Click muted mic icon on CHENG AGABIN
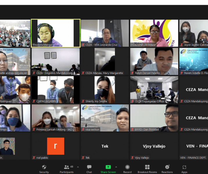 coord(34,101)
